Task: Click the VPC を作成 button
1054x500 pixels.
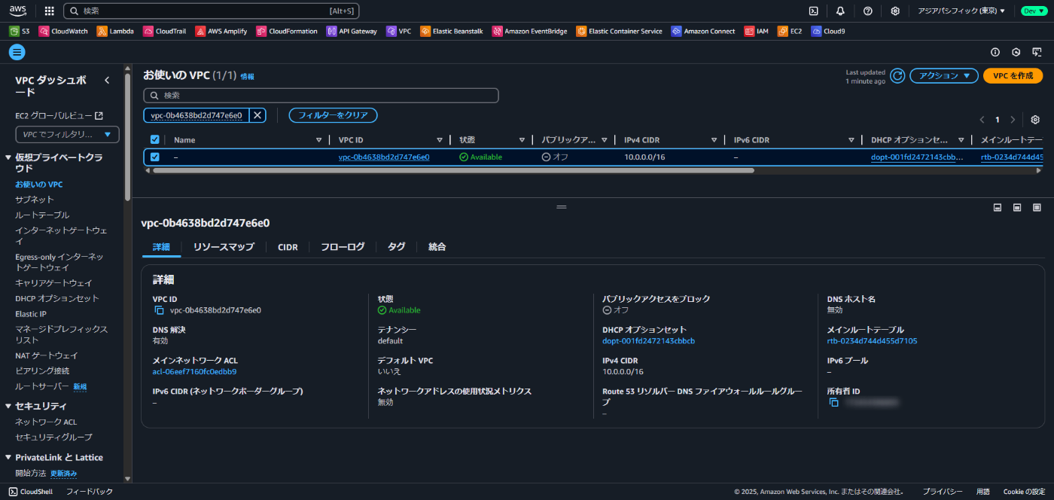Action: 1013,75
